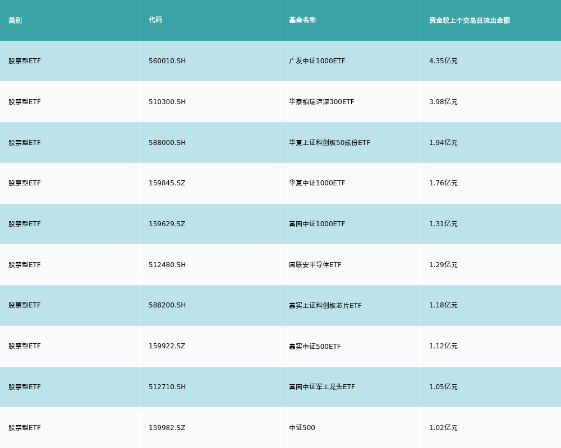Select code 512710.SH

(x=167, y=387)
